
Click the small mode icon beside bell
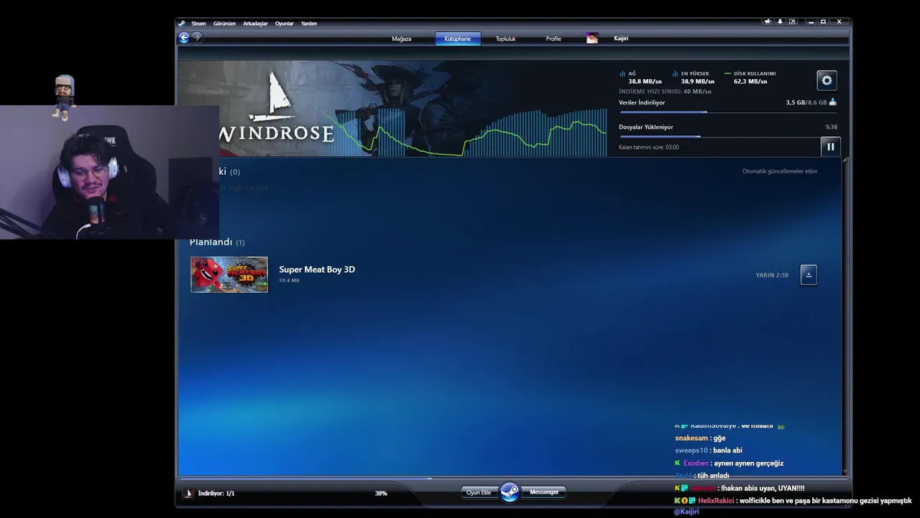pos(792,22)
